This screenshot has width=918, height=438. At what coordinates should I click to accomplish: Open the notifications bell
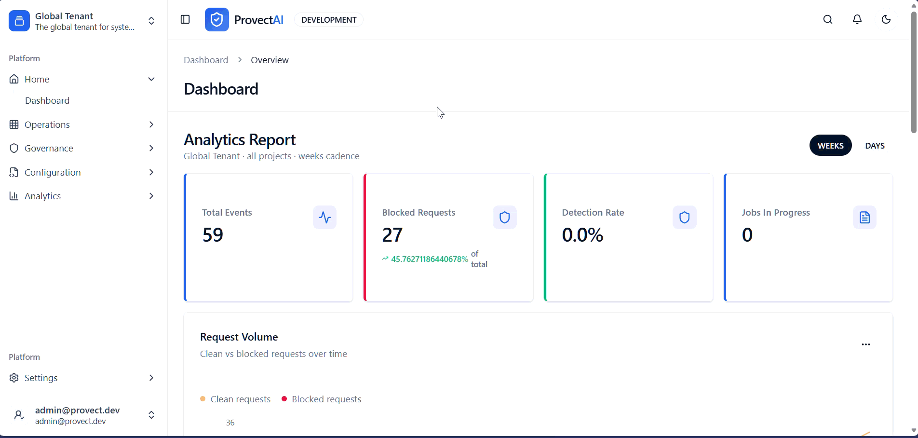click(857, 19)
